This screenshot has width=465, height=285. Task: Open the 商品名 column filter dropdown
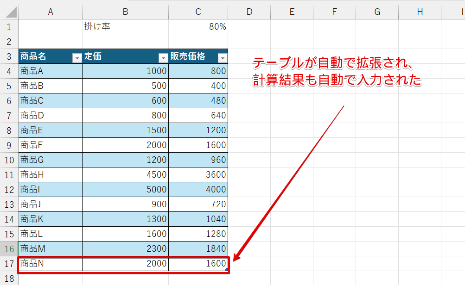[x=77, y=58]
